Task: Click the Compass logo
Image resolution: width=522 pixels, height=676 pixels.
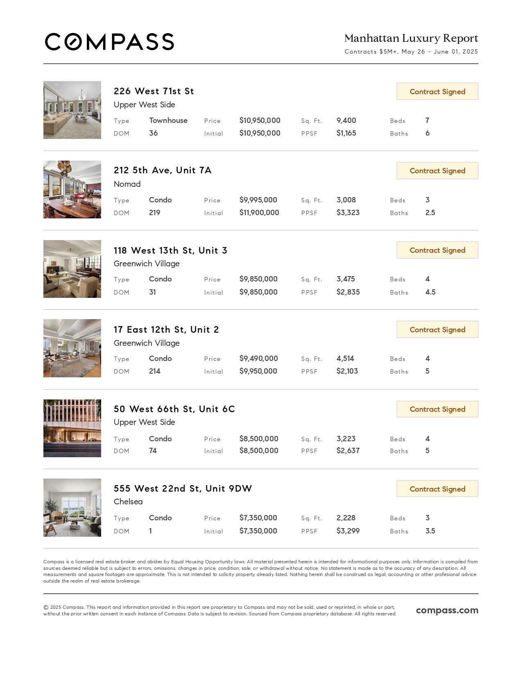Action: pos(109,42)
